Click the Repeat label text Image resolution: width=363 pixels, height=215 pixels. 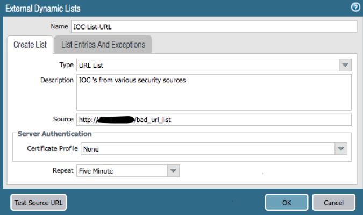pos(62,171)
